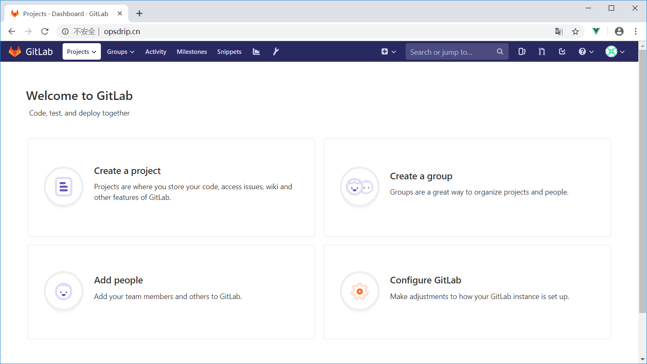
Task: Click 'Projects are where you store' description
Action: (x=193, y=192)
